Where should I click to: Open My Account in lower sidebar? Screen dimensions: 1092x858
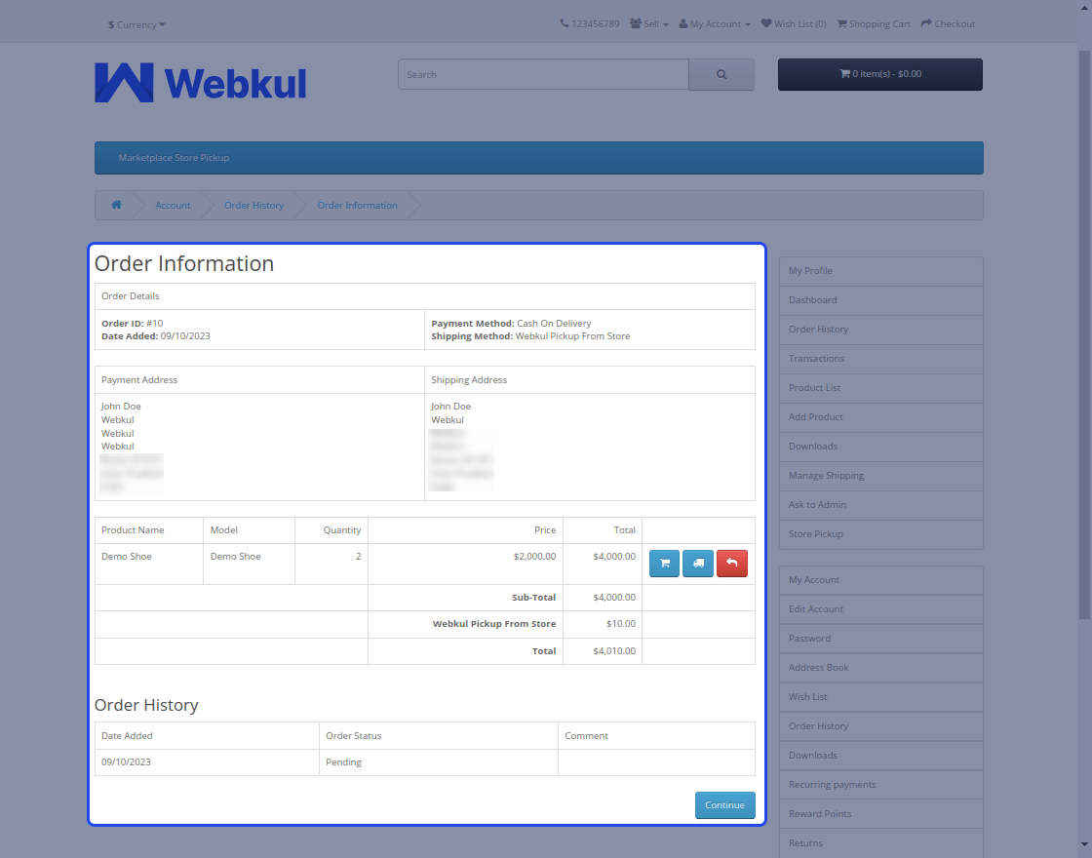pyautogui.click(x=881, y=580)
